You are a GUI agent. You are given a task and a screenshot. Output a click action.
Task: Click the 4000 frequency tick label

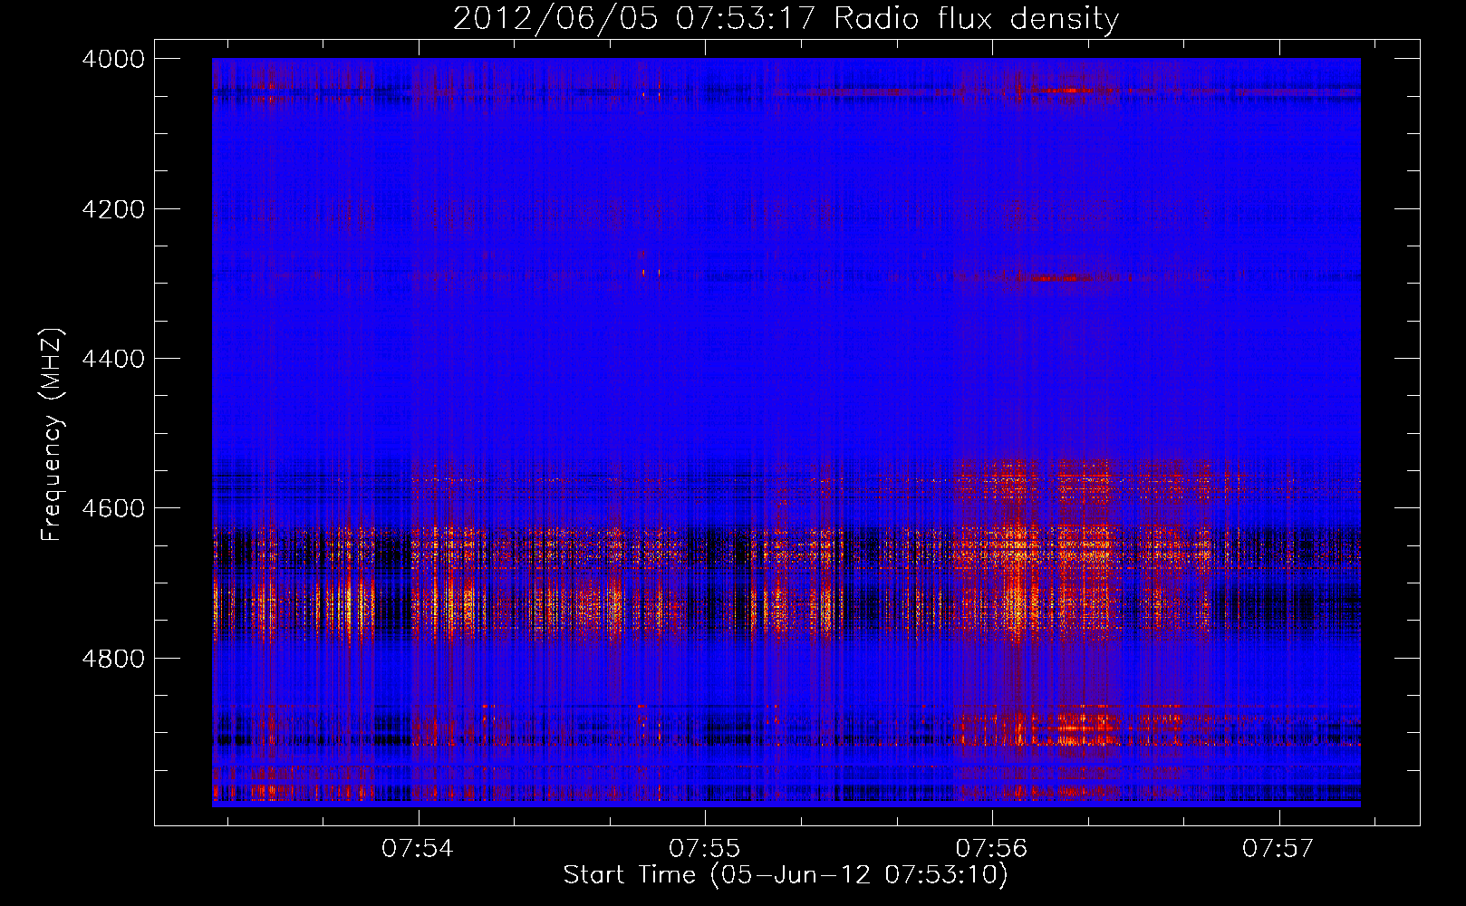click(x=113, y=59)
